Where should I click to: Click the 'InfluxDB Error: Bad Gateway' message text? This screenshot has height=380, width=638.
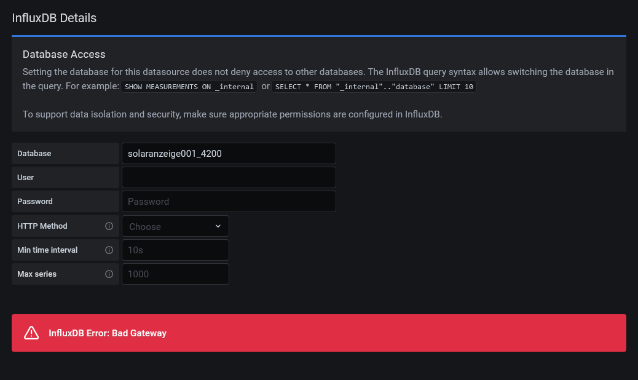pos(108,333)
